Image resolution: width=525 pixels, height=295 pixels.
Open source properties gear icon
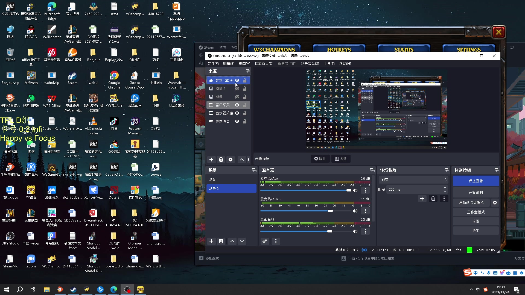231,160
